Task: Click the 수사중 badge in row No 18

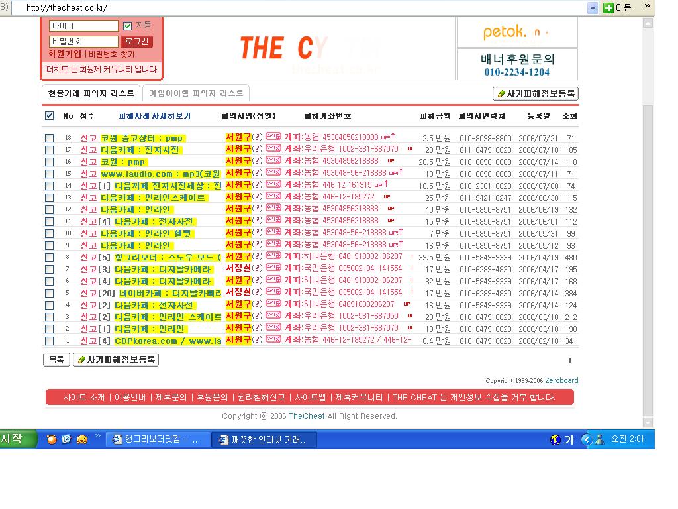Action: 273,137
